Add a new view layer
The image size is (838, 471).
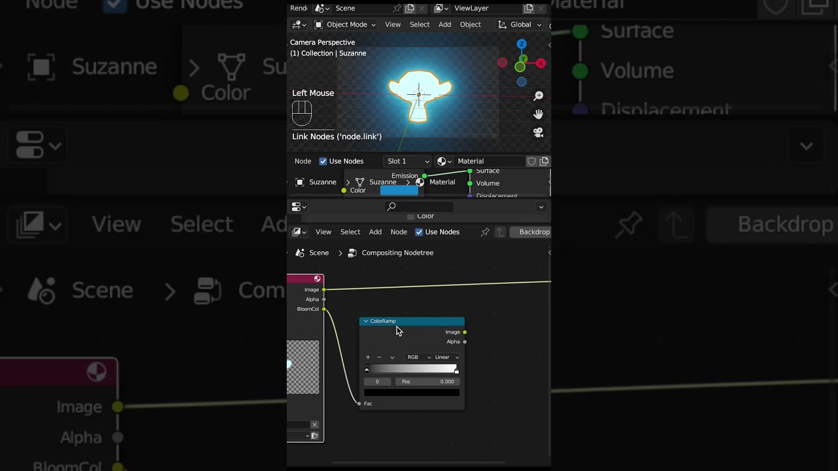[x=528, y=9]
